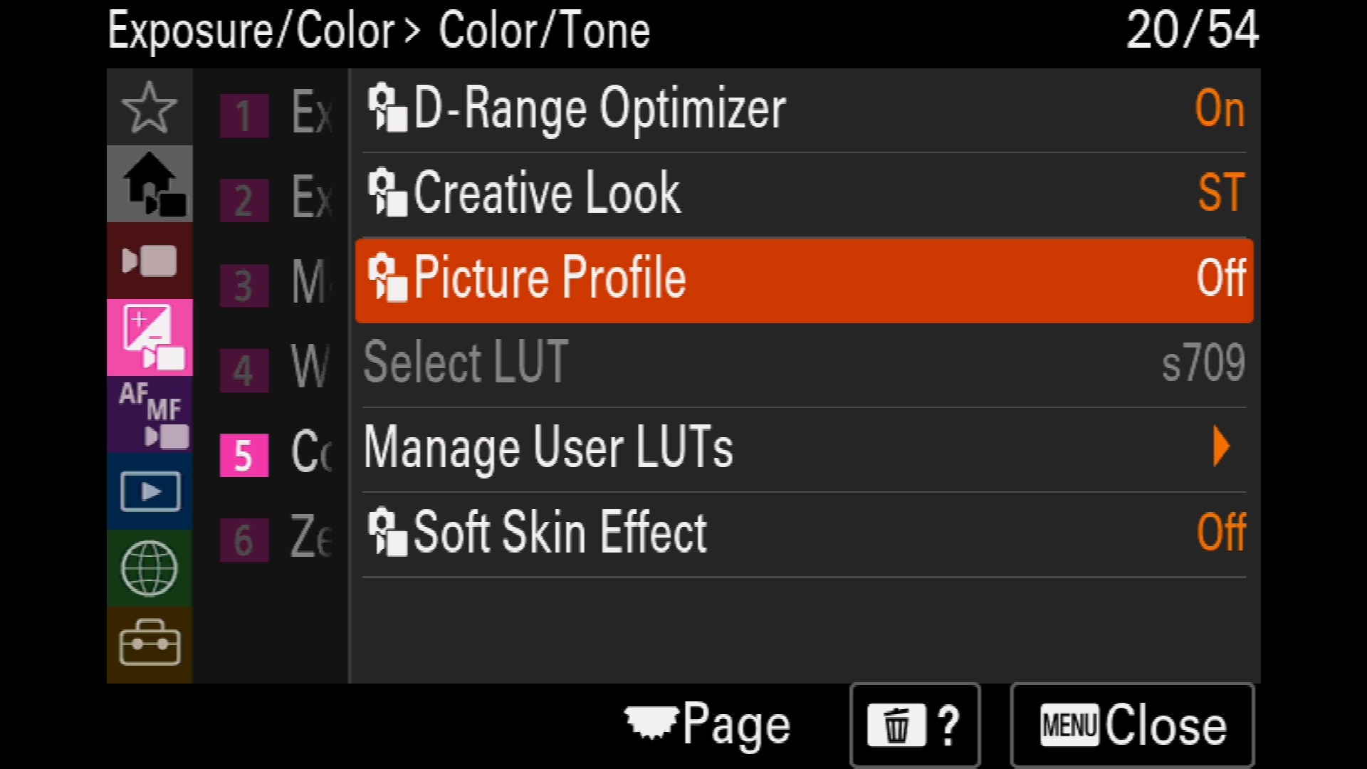Open the Shooting menu tab
This screenshot has width=1367, height=769.
point(150,261)
